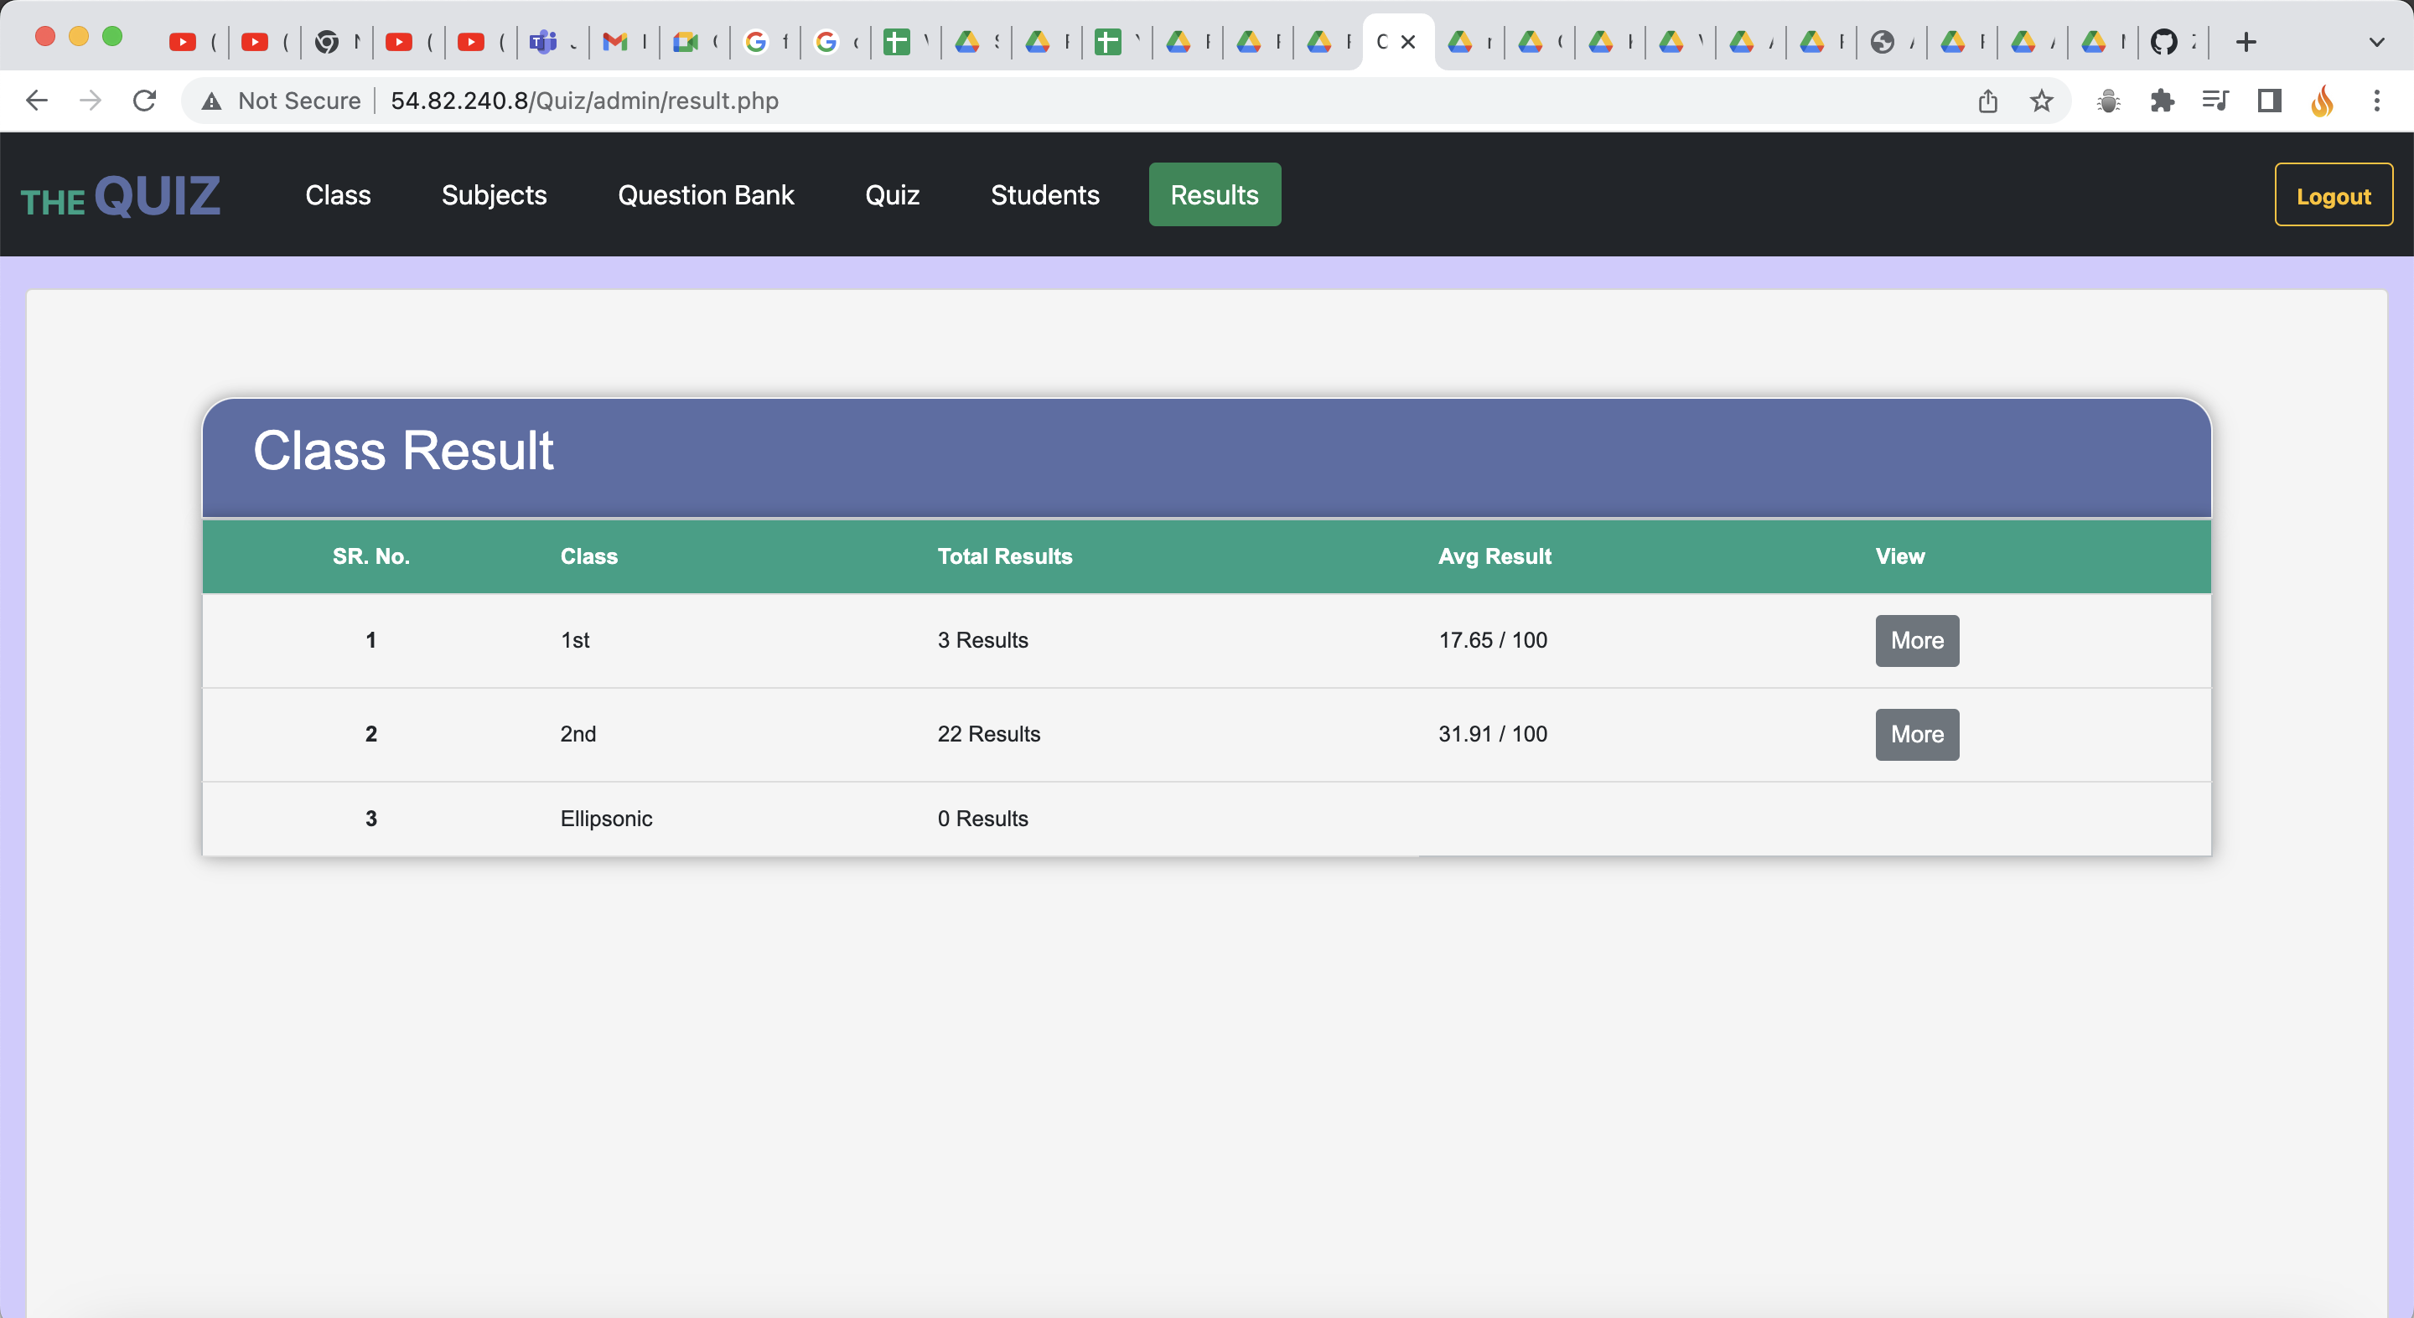Image resolution: width=2414 pixels, height=1318 pixels.
Task: Click the browser extensions puzzle icon
Action: click(2163, 101)
